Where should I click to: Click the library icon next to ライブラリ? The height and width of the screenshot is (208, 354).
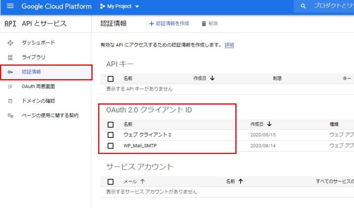click(x=10, y=57)
